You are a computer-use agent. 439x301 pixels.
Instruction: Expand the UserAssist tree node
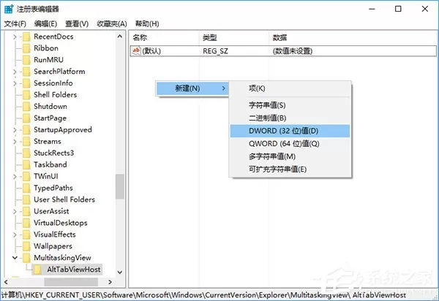pos(15,211)
